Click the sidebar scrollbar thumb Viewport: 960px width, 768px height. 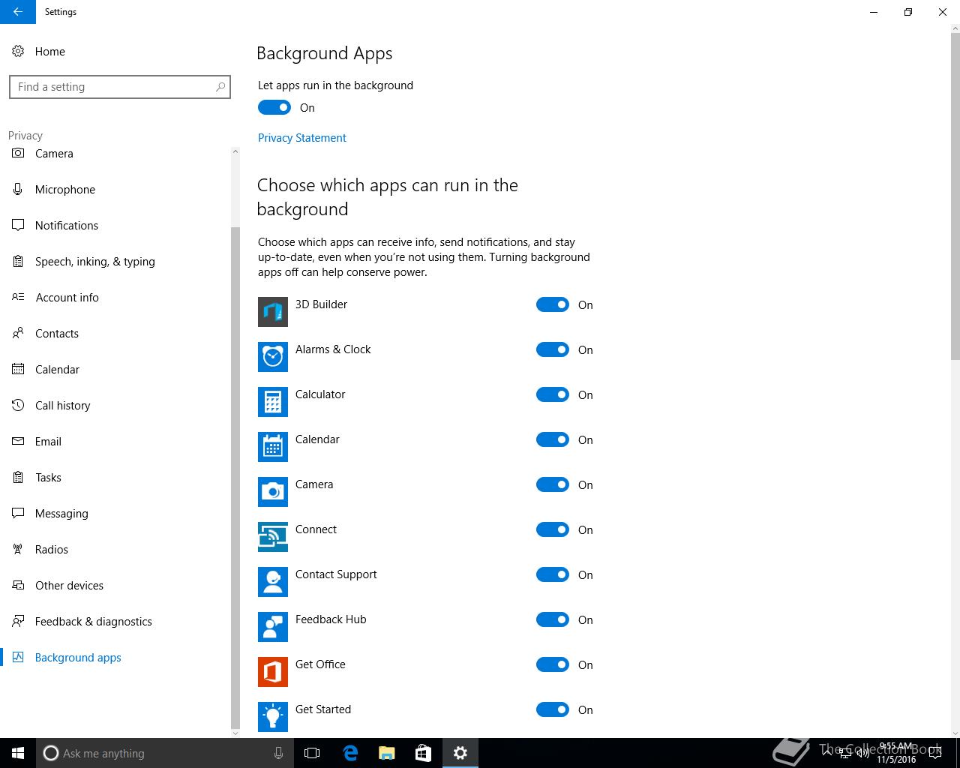(235, 477)
